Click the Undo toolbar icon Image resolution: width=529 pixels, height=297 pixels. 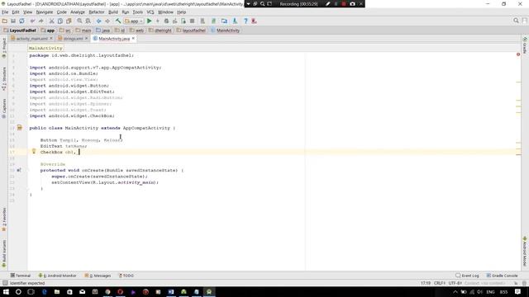pyautogui.click(x=32, y=21)
